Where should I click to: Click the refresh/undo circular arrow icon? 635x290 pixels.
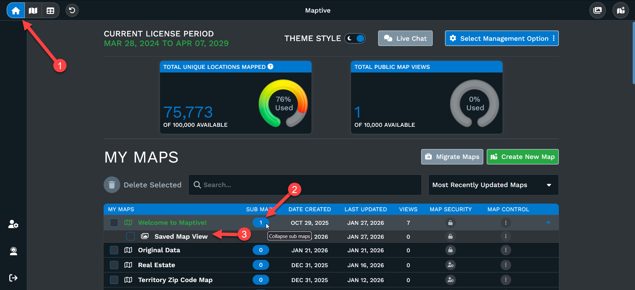pos(72,11)
